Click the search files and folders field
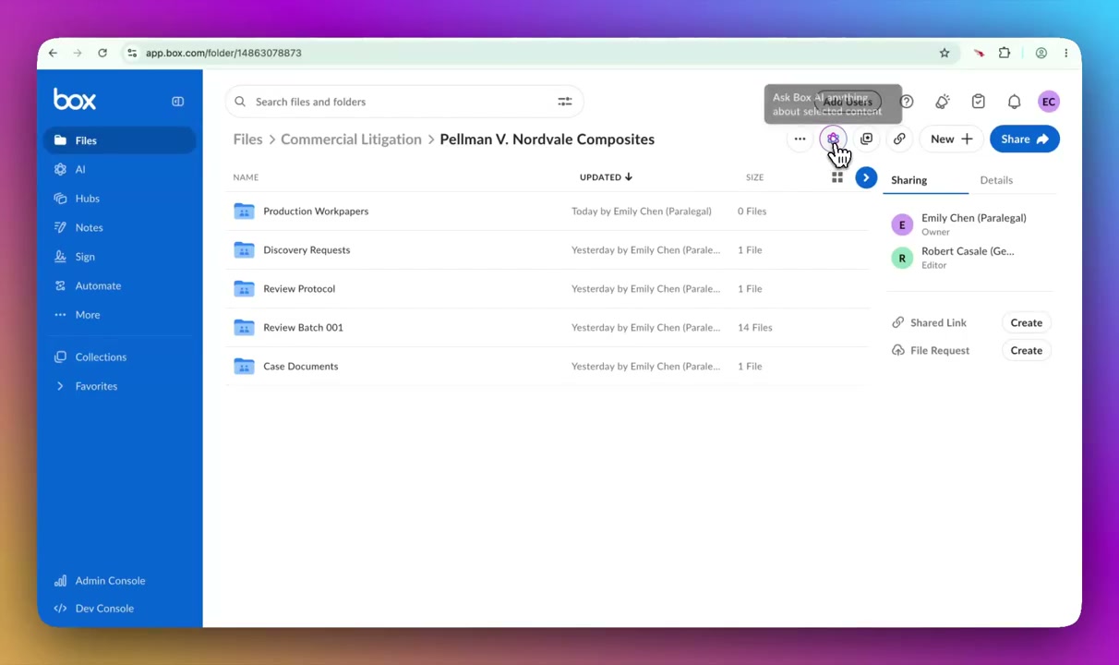Screen dimensions: 1119x665 [403, 102]
